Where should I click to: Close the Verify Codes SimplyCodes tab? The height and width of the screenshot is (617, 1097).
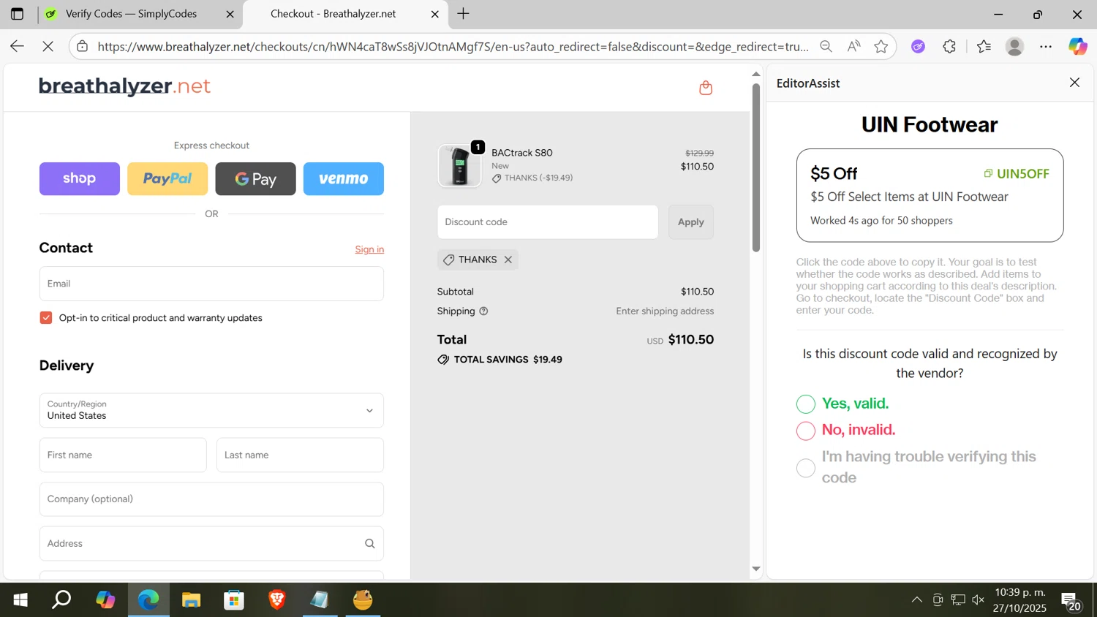click(230, 14)
